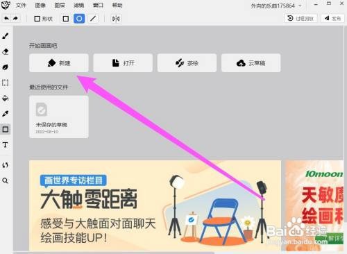Select the rectangular marquee selection tool

point(6,83)
